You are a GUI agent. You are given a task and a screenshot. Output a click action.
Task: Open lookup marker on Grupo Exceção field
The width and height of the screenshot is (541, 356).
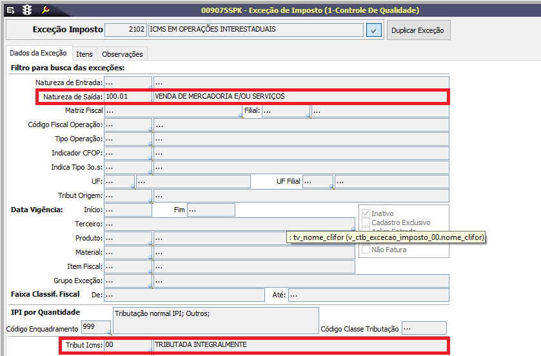click(x=150, y=286)
